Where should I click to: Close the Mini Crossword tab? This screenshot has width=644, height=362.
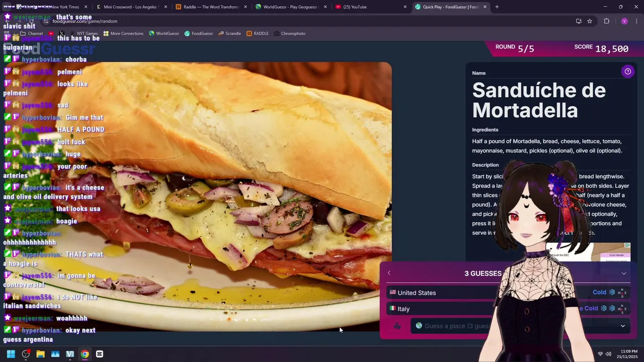pyautogui.click(x=165, y=7)
